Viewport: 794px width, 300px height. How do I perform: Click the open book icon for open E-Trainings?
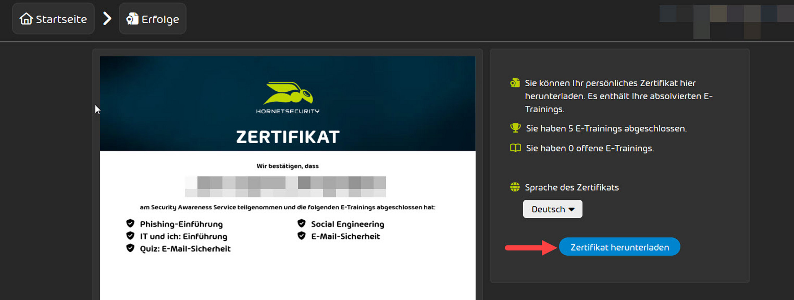(515, 148)
